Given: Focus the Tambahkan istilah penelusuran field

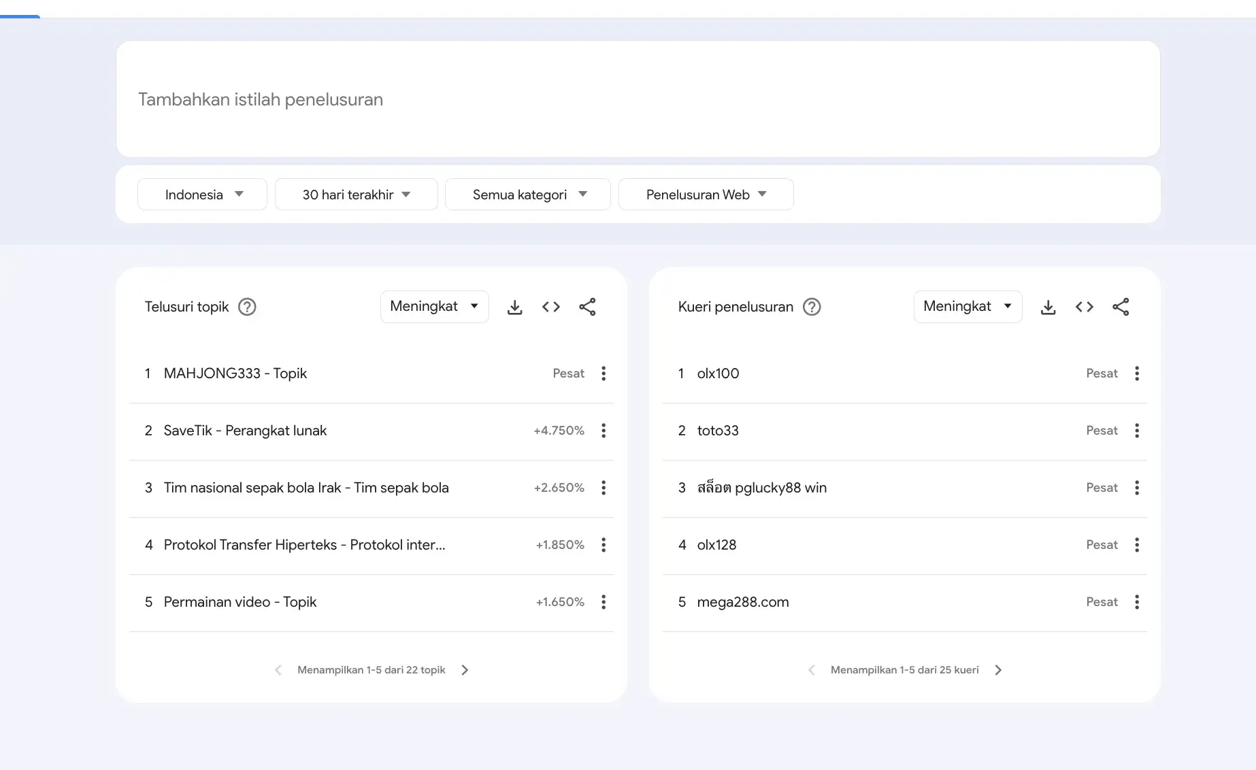Looking at the screenshot, I should [638, 99].
